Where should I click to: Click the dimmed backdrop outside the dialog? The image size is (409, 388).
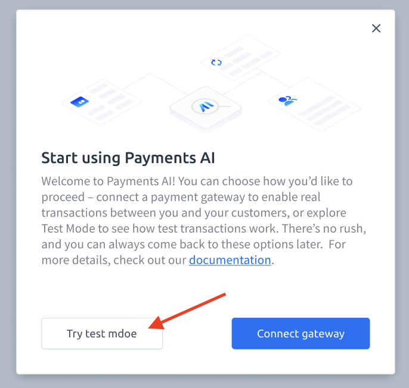(x=8, y=194)
